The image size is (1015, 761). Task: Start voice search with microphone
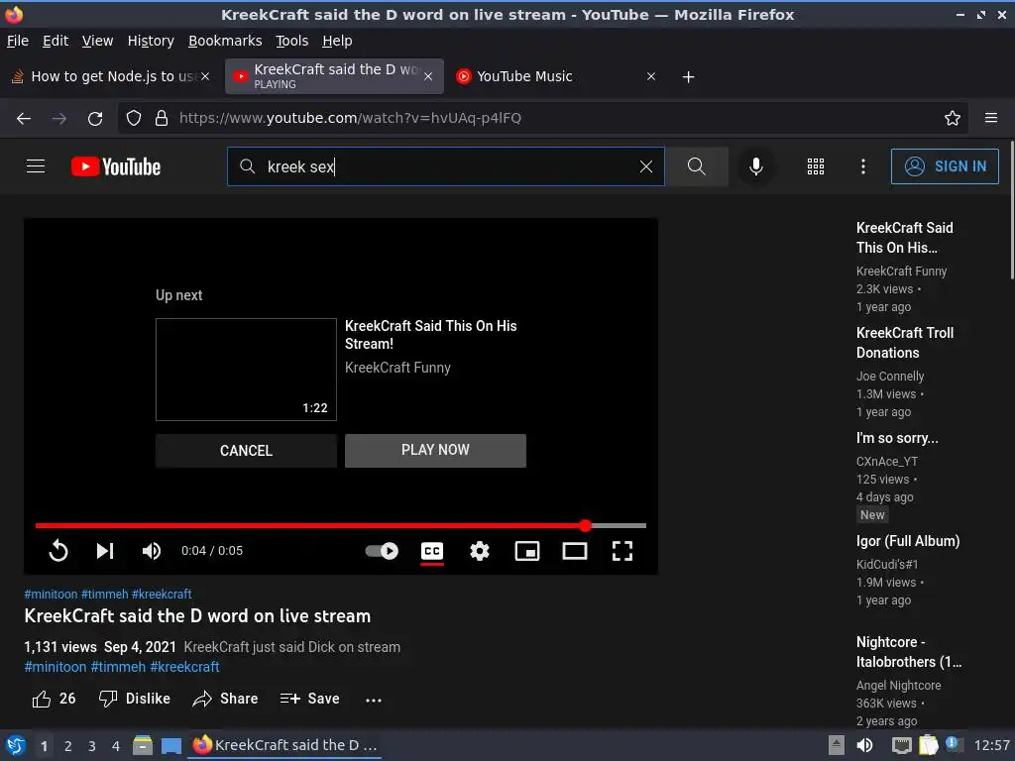coord(755,166)
